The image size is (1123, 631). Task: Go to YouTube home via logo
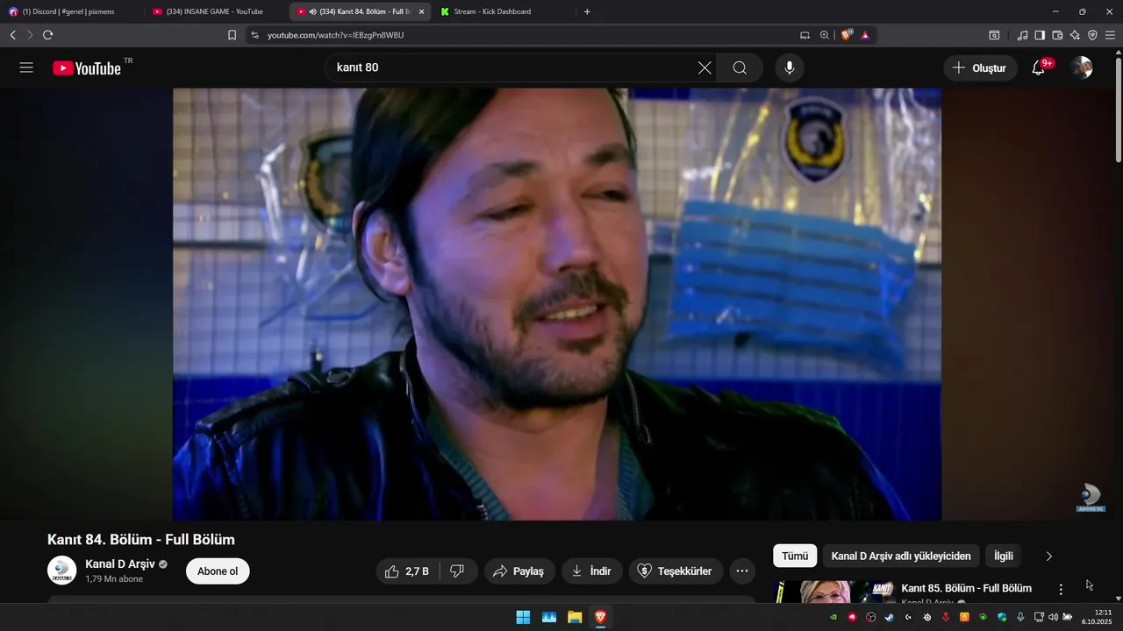click(x=87, y=68)
